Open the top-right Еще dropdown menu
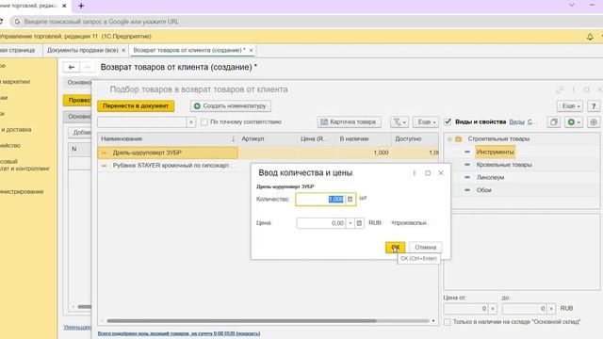Viewport: 603px width, 339px height. (x=569, y=106)
